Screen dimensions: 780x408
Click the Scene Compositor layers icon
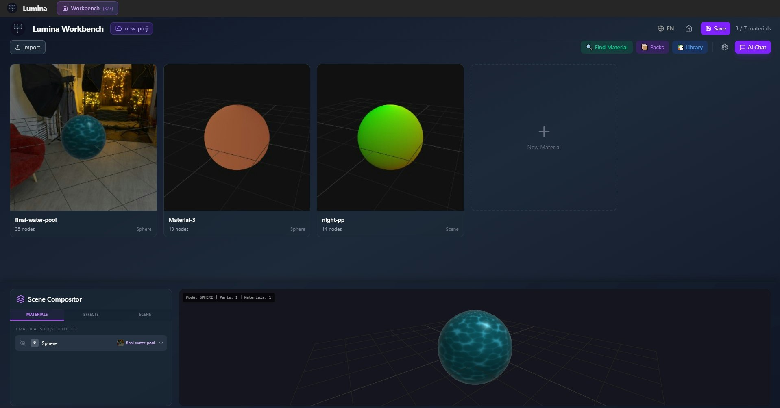pos(20,299)
